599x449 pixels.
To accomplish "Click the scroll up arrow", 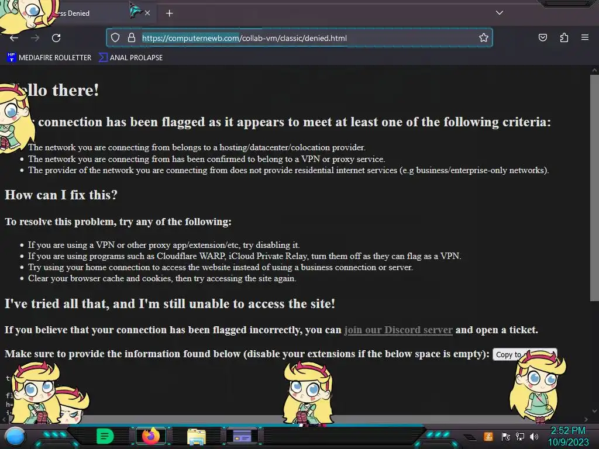I will tap(594, 70).
